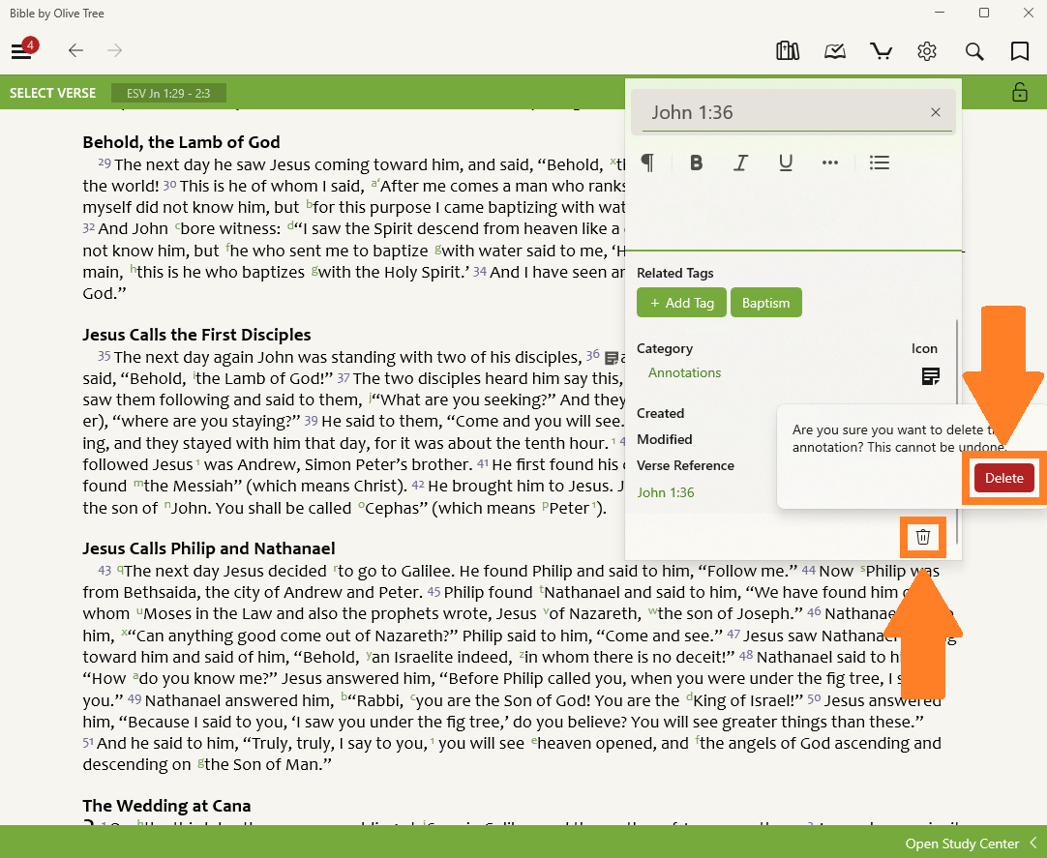
Task: Open the Library books icon
Action: (788, 51)
